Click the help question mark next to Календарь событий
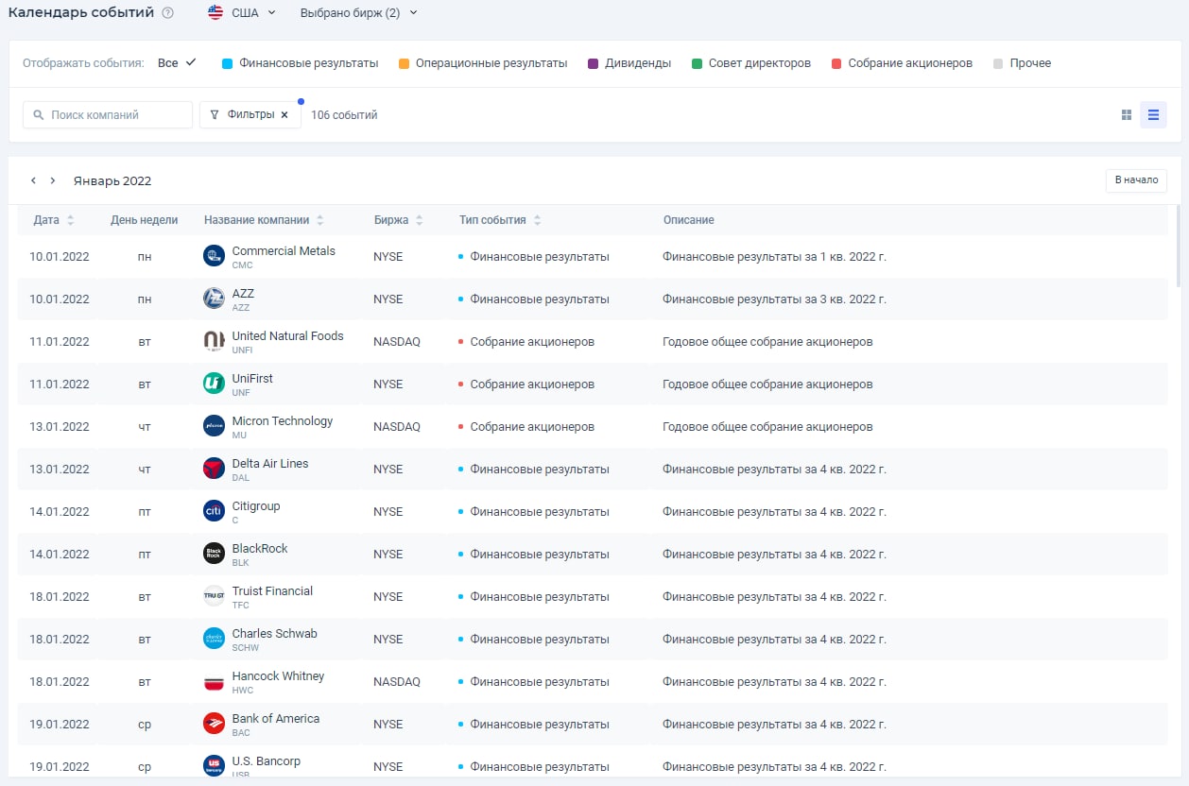The width and height of the screenshot is (1189, 786). [167, 13]
